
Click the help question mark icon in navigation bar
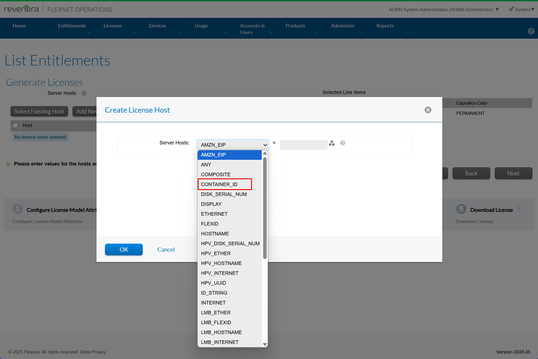tap(531, 31)
